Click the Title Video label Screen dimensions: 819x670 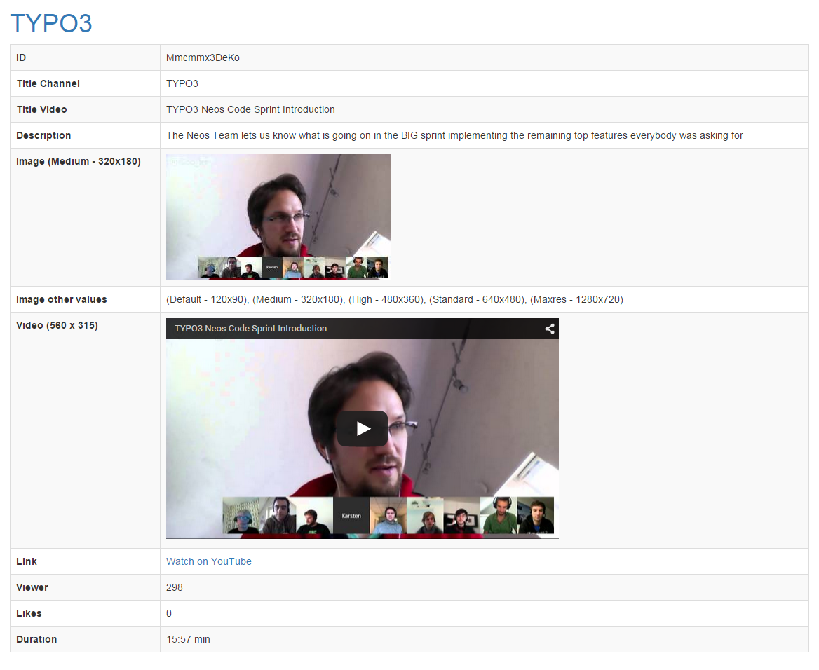42,109
